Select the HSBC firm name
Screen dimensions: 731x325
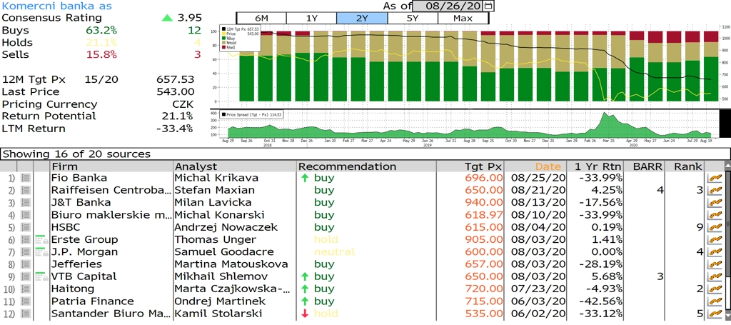pos(66,227)
